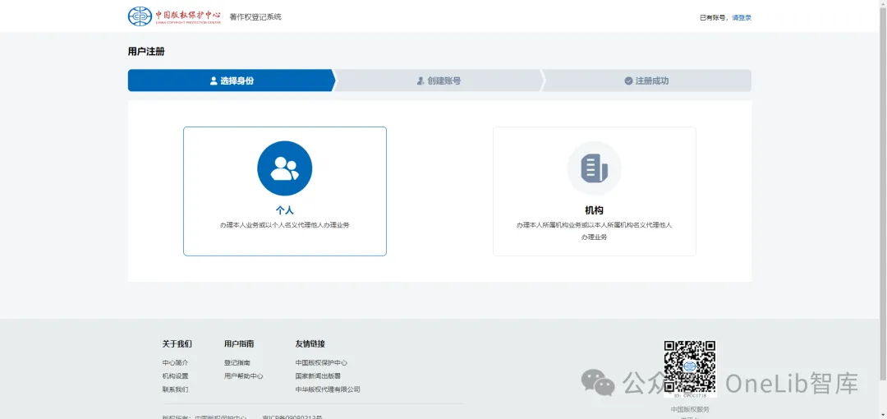Select the 选择身份 step tab
Viewport: 887px width, 419px height.
[x=232, y=81]
